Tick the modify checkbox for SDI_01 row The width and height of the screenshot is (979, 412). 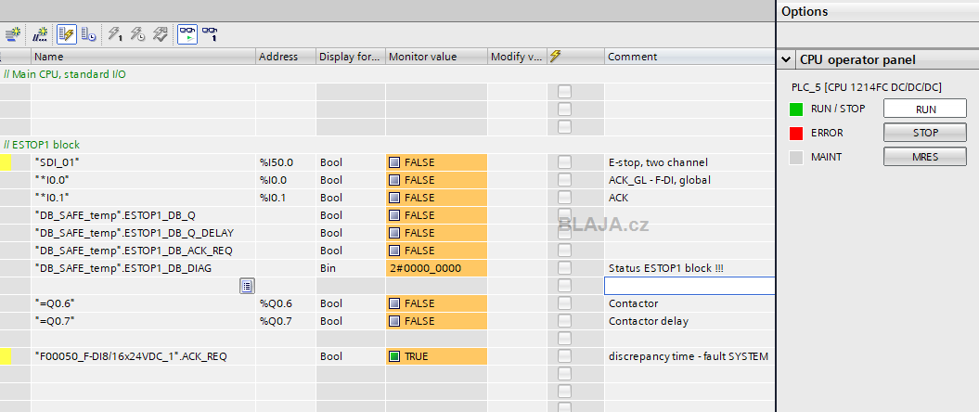coord(564,162)
